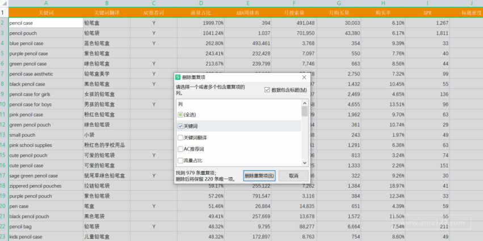This screenshot has width=483, height=241.
Task: Select row 1 header
Action: [x=4, y=12]
